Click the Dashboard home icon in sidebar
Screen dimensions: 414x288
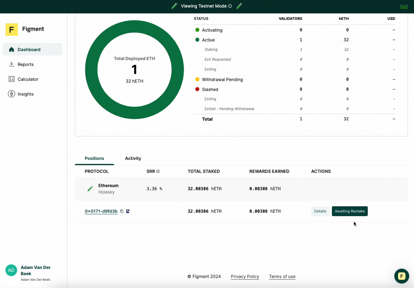coord(11,50)
